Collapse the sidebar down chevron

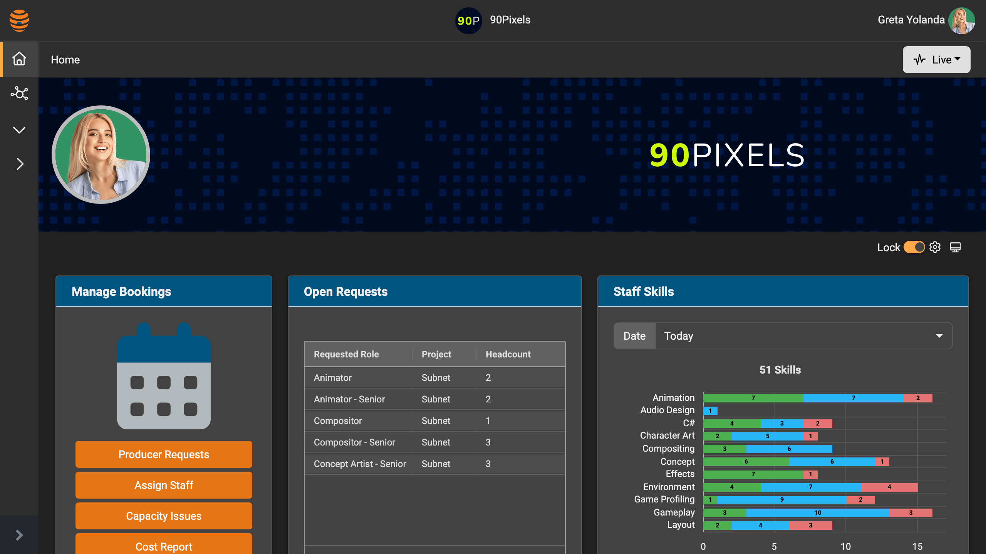click(19, 130)
